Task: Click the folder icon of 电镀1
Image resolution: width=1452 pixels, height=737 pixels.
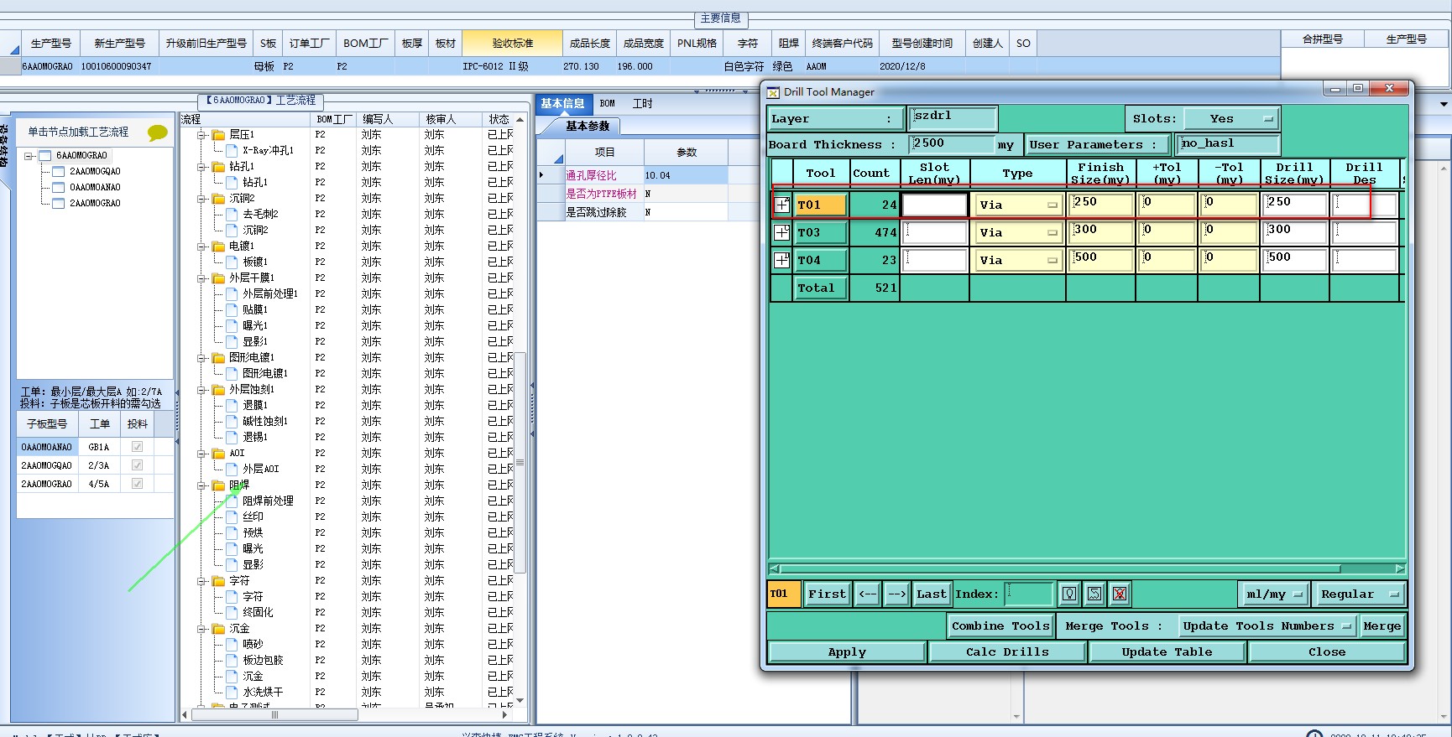Action: [219, 247]
